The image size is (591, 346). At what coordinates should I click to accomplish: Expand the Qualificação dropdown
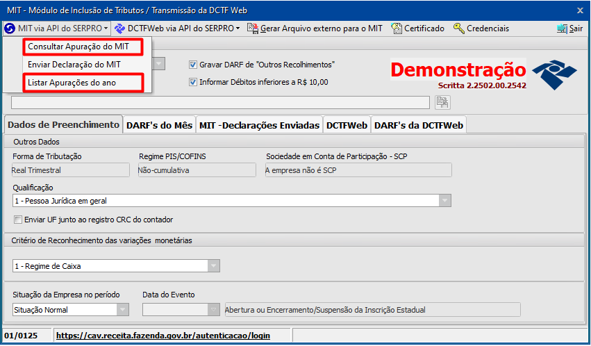tap(444, 201)
